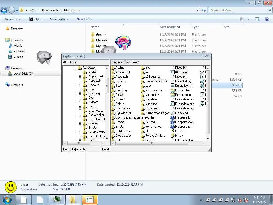Open the Windows Start button

point(7,200)
